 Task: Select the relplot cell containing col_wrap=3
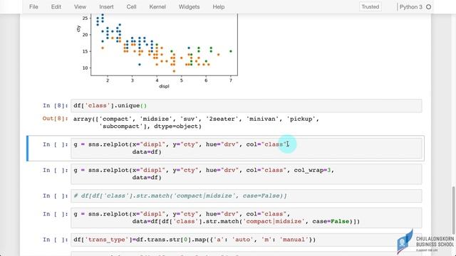pyautogui.click(x=247, y=174)
